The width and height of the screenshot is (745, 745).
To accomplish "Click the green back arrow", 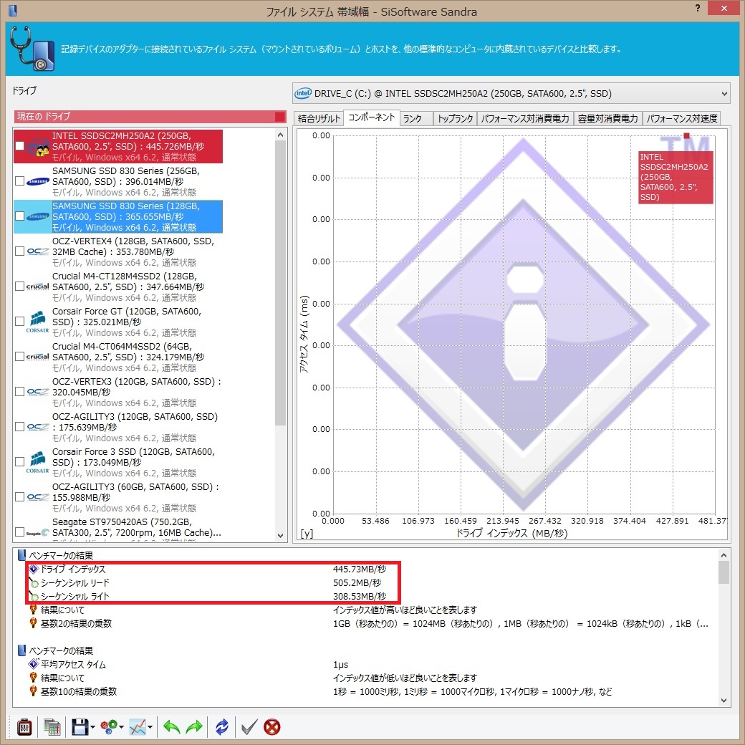I will 171,727.
